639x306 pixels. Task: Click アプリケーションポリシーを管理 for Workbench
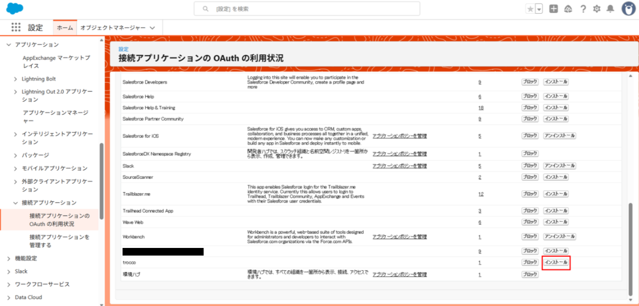click(400, 237)
